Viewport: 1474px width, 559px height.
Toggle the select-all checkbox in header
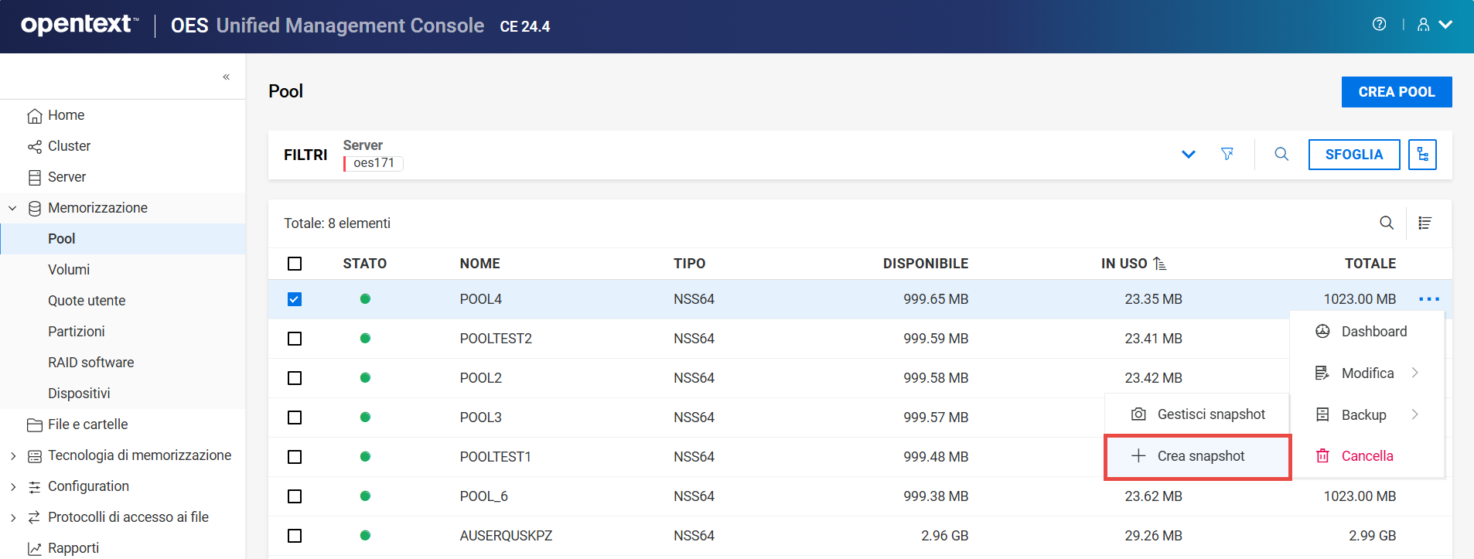pyautogui.click(x=295, y=264)
